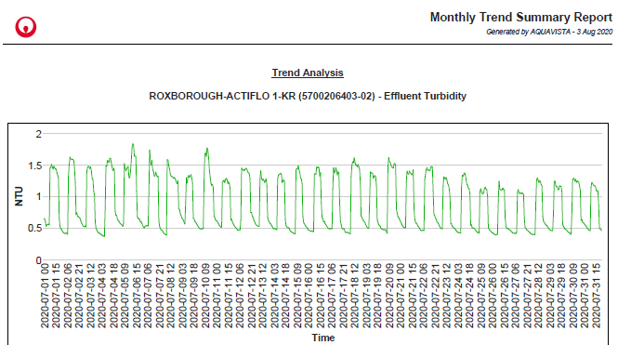Click x-axis label '2020-07-27 06'

[x=516, y=296]
